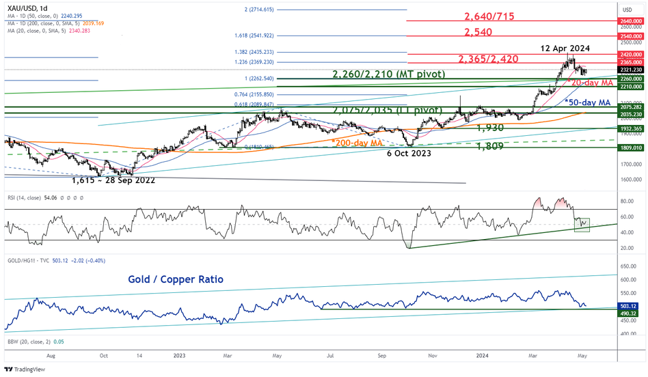Click the current price 2321.230 label
Screen dimensions: 648x377
click(630, 70)
